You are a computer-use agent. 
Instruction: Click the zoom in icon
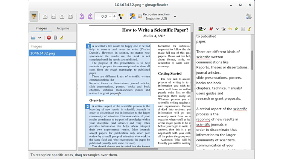45,17
